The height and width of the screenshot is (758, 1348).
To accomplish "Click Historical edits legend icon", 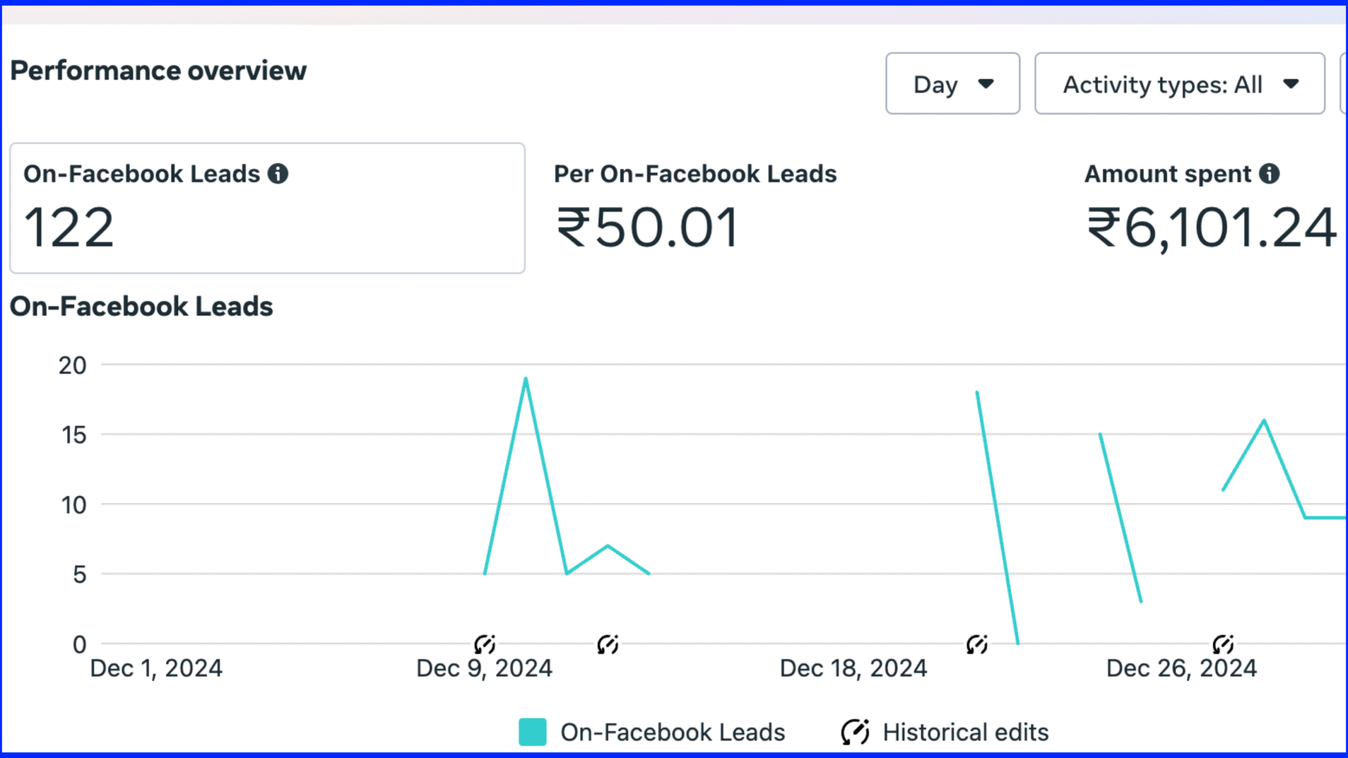I will [x=855, y=732].
